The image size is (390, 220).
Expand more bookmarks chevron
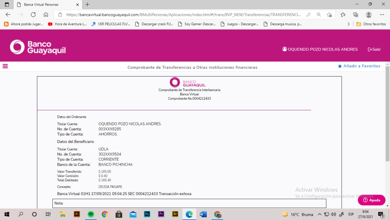[349, 24]
